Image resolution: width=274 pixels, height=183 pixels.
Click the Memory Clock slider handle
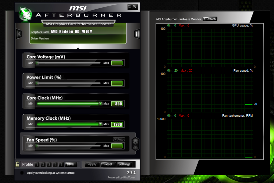[100, 124]
